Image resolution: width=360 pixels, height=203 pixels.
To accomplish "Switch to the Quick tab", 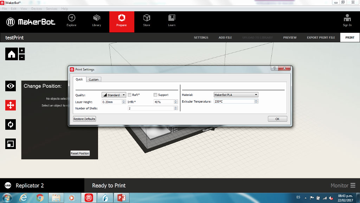I will coord(79,79).
